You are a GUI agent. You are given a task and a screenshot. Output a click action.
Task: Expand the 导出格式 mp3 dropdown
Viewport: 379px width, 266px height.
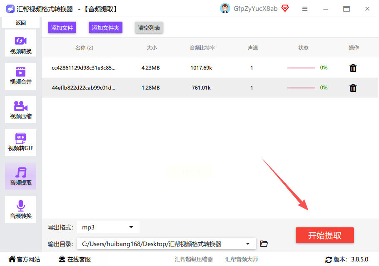[108, 227]
